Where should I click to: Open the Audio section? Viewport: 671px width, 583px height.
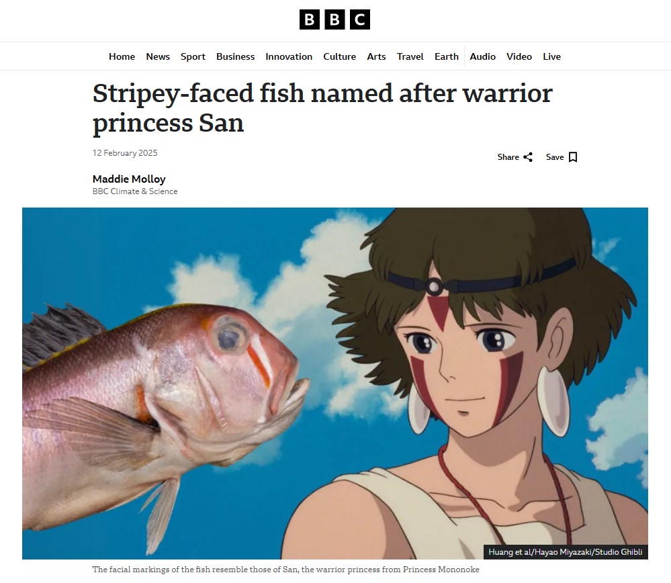[x=483, y=56]
